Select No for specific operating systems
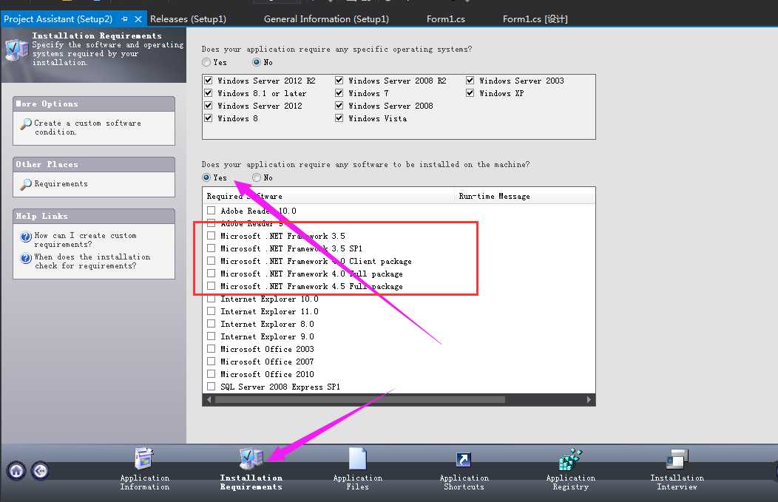This screenshot has height=502, width=778. pyautogui.click(x=257, y=62)
